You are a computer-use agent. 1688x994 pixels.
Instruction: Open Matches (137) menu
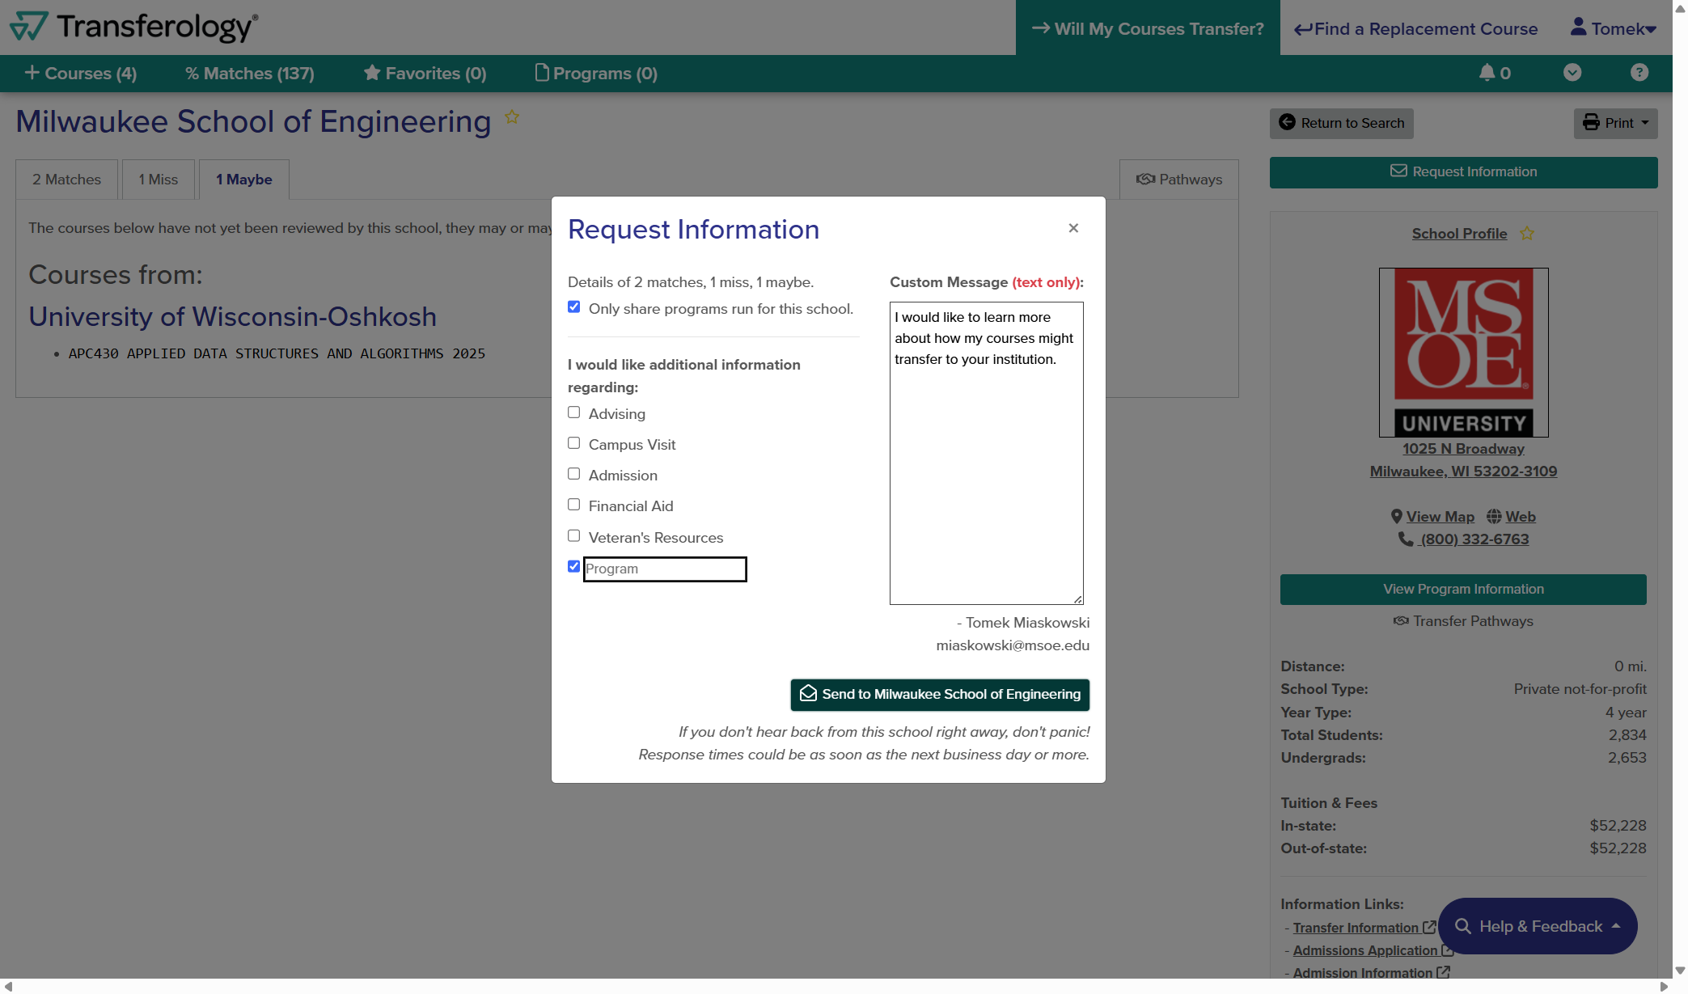coord(250,74)
